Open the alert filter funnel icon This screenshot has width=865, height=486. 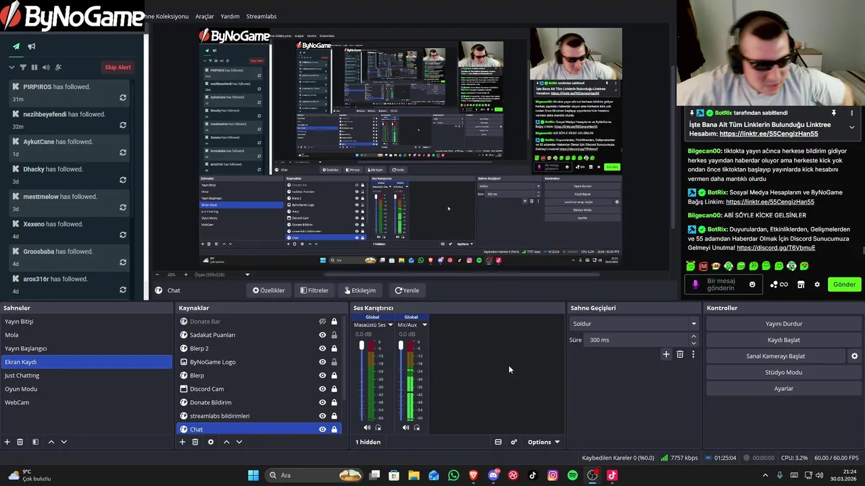click(23, 67)
